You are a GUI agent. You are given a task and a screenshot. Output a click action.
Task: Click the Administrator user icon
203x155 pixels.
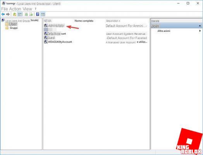click(x=46, y=26)
